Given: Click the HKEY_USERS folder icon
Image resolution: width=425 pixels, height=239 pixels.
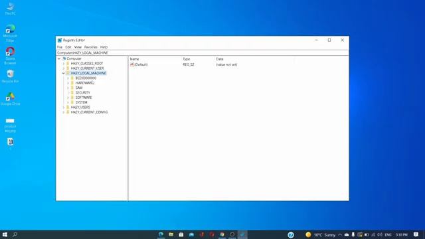Looking at the screenshot, I should point(68,108).
